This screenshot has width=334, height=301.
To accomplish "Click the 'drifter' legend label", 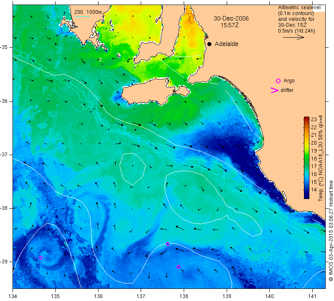I will coord(287,90).
